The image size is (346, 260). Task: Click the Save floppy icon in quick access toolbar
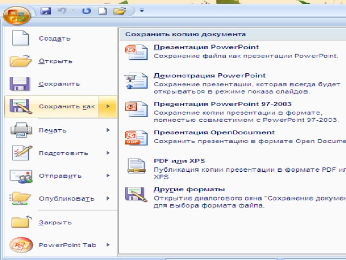coord(45,11)
